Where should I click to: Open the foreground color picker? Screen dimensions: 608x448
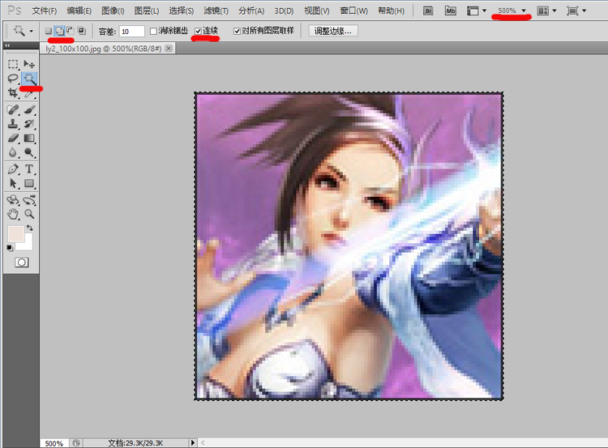click(x=16, y=234)
